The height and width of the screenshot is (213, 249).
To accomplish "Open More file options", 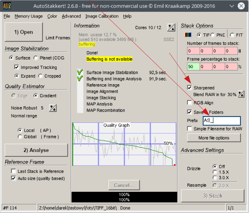I will pyautogui.click(x=214, y=138).
